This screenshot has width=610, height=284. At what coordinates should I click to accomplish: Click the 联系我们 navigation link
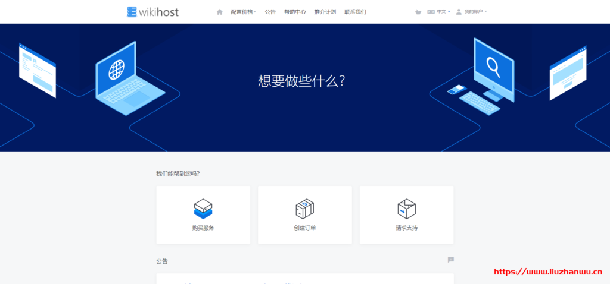[x=355, y=12]
